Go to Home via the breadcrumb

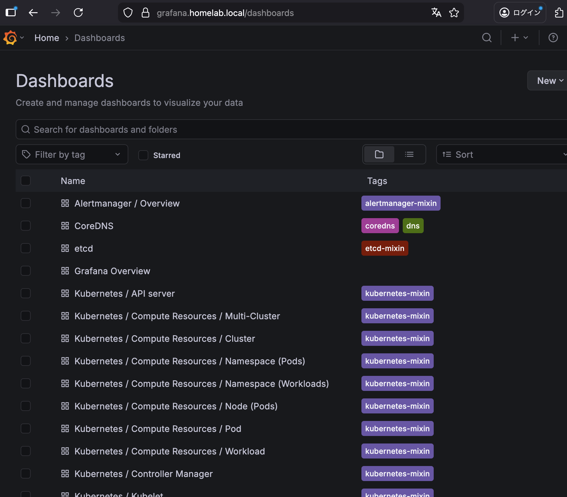pos(47,38)
